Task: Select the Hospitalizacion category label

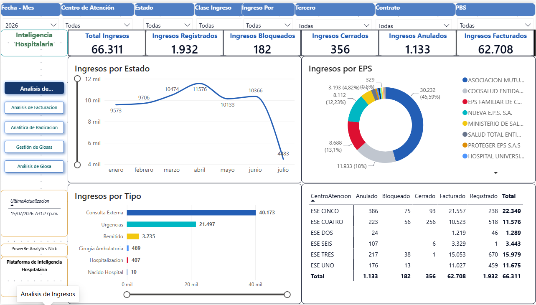Action: (x=107, y=260)
